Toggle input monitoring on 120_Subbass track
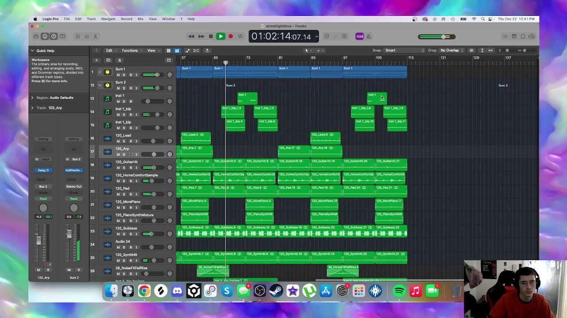The height and width of the screenshot is (318, 567). 136,234
